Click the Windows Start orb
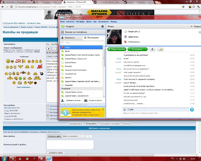Screen dimensions: 201x161 click(x=4, y=158)
